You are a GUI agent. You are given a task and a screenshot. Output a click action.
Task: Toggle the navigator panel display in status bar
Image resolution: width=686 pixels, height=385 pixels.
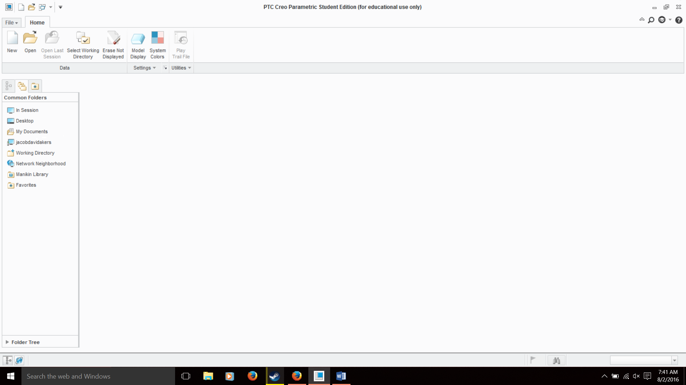pyautogui.click(x=8, y=360)
